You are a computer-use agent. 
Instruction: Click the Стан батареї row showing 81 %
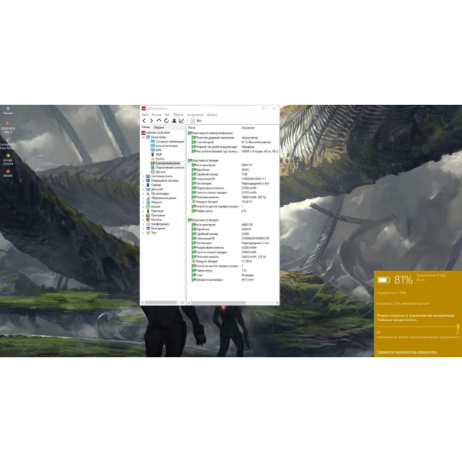(233, 142)
